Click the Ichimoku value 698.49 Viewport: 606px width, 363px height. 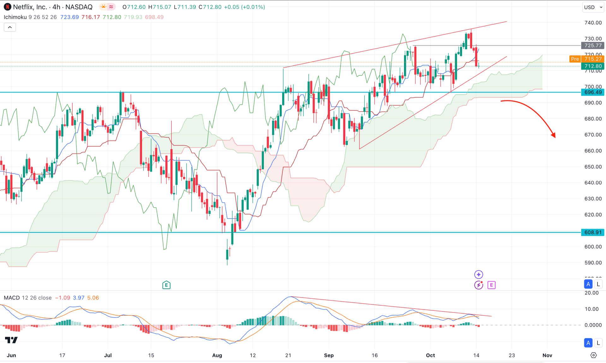[x=154, y=17]
